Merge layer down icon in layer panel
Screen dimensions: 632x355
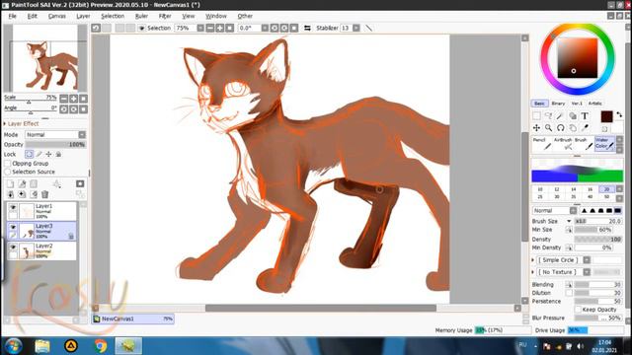click(x=11, y=195)
